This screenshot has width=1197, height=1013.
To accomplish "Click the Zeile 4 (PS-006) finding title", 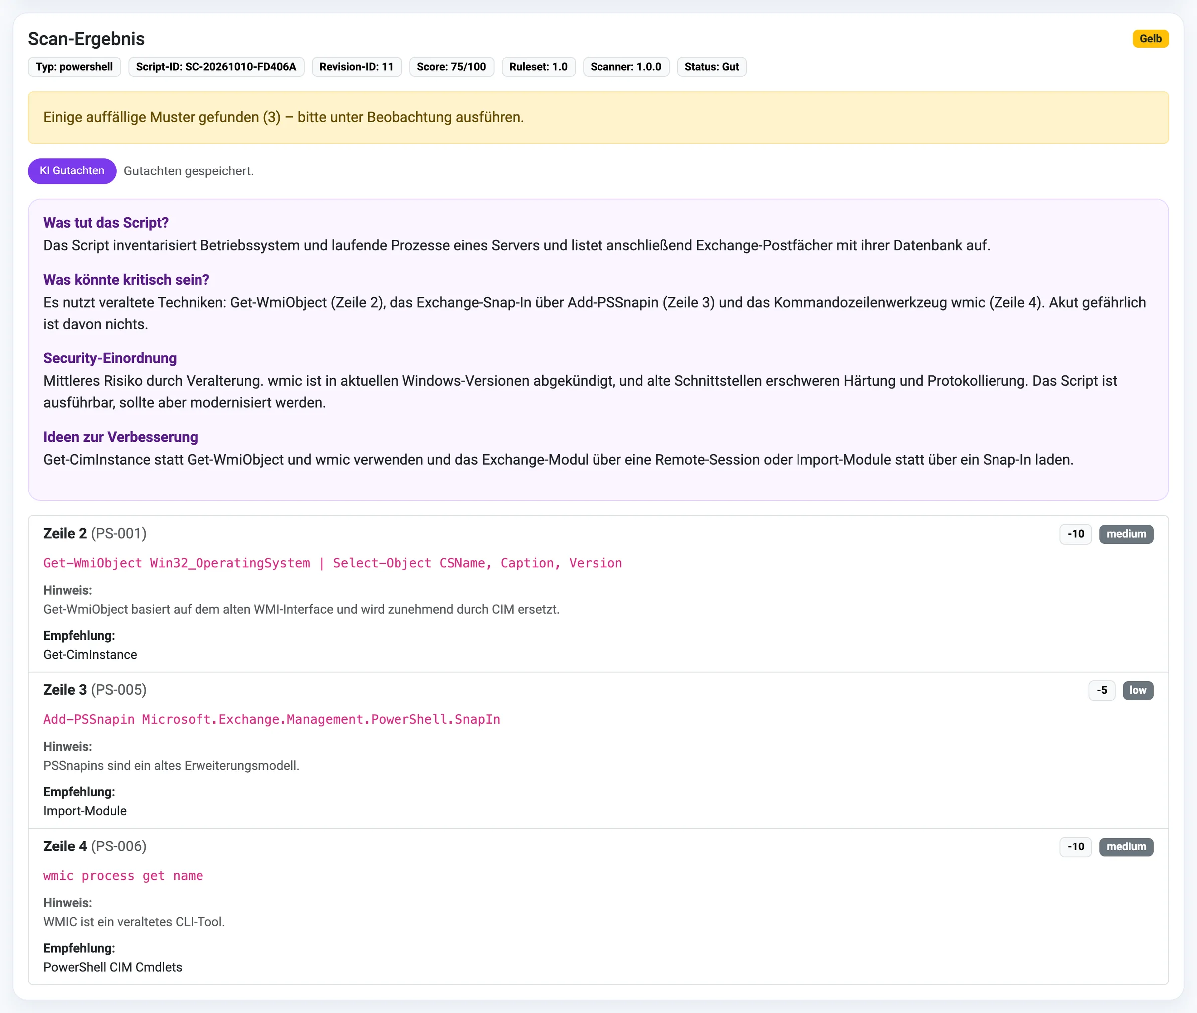I will click(95, 846).
